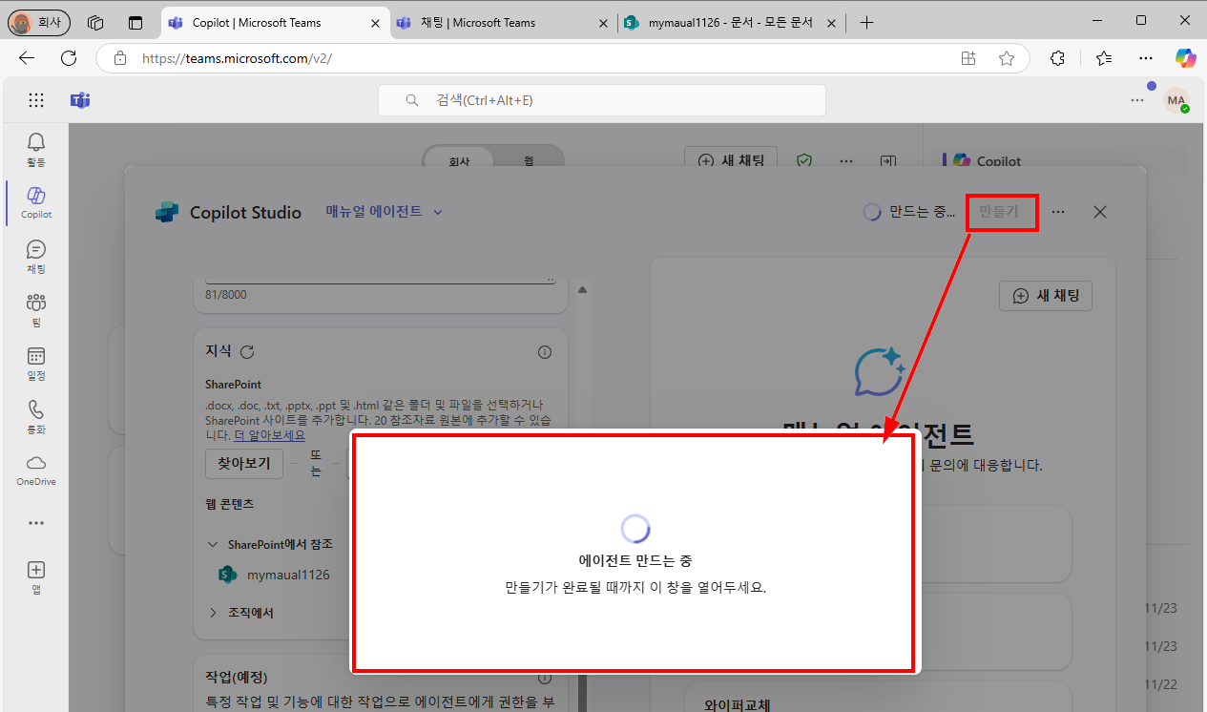
Task: Open panel pop-out icon next to ellipsis
Action: point(888,161)
